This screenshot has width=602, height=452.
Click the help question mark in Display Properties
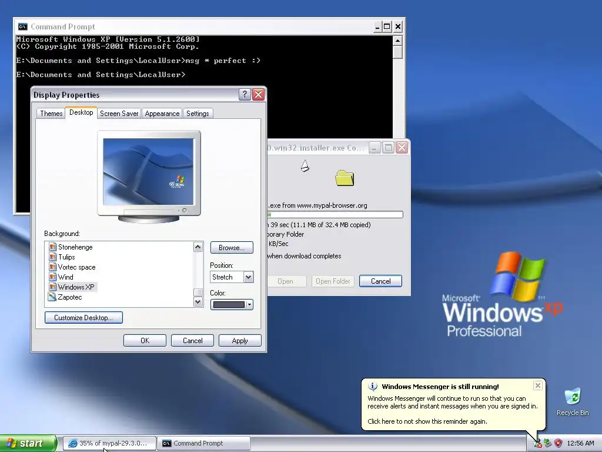click(x=245, y=95)
